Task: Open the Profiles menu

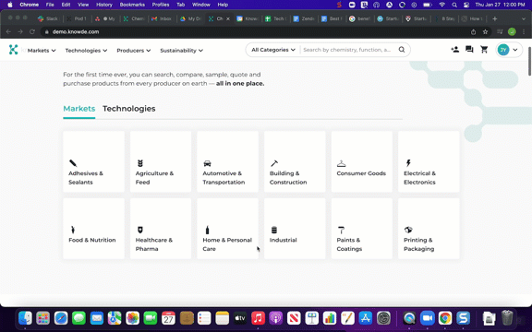Action: pyautogui.click(x=161, y=5)
